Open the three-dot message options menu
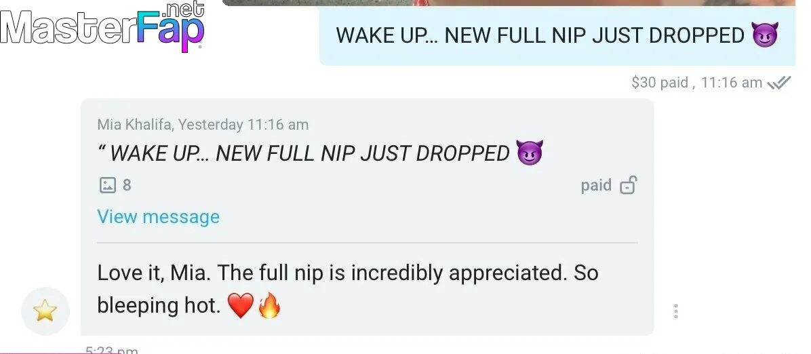 pos(675,311)
